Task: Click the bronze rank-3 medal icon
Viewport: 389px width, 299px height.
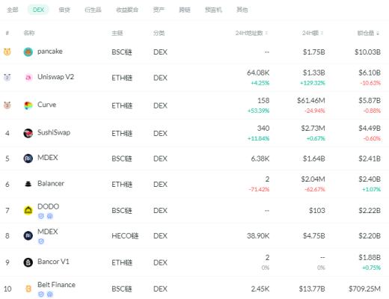Action: pos(7,105)
